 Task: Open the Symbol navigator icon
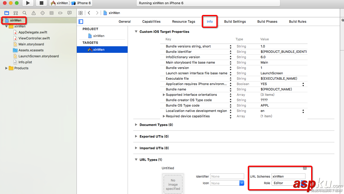[16, 13]
